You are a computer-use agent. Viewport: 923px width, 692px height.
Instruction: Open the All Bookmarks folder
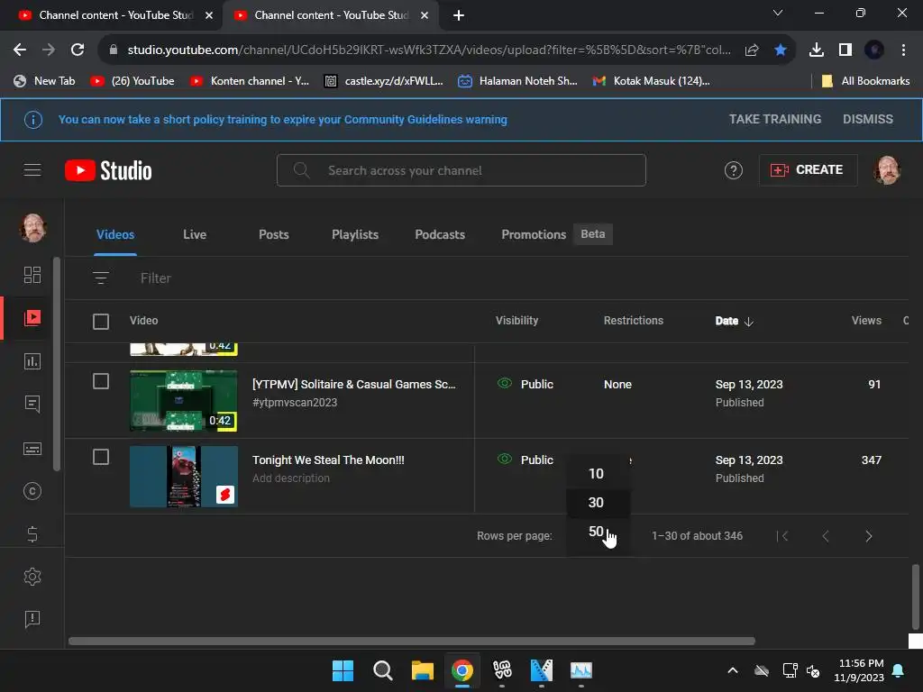(x=865, y=81)
